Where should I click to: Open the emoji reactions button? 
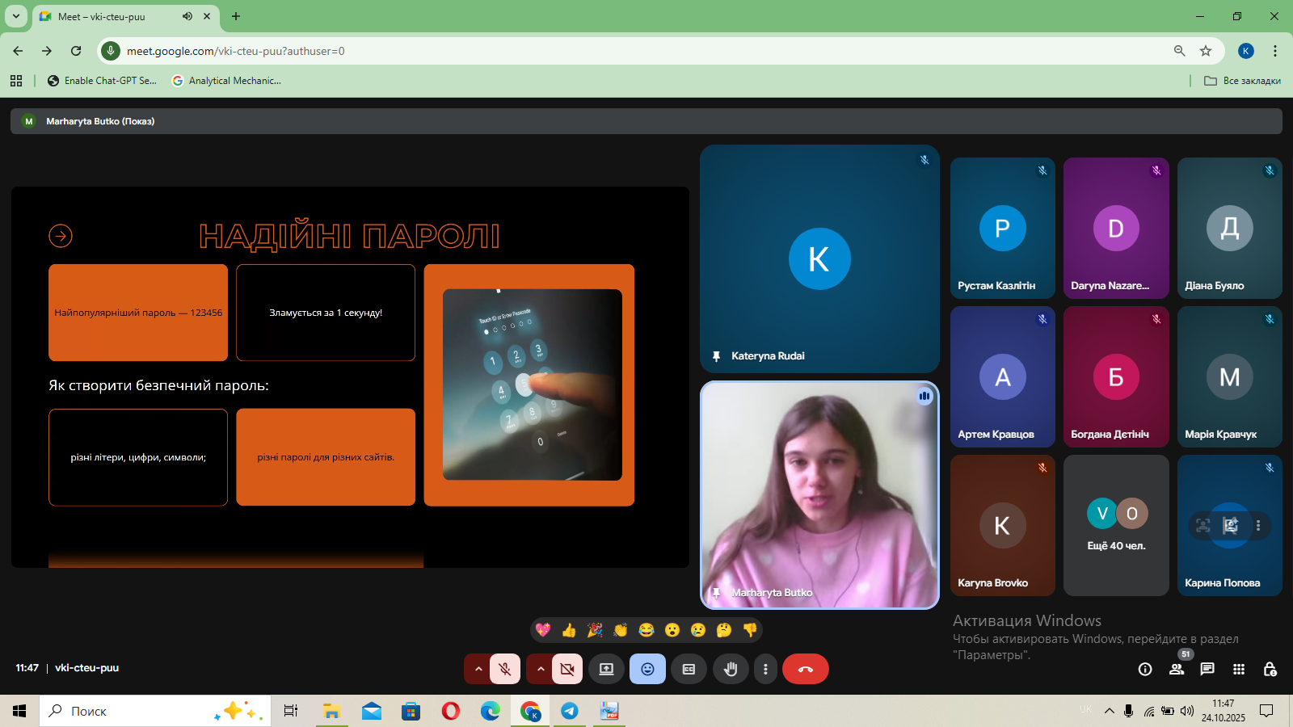647,669
